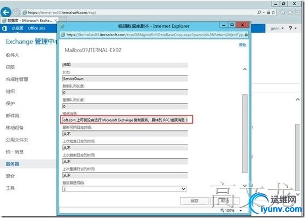Click the refresh icon in main address bar
The width and height of the screenshot is (305, 218).
(273, 13)
